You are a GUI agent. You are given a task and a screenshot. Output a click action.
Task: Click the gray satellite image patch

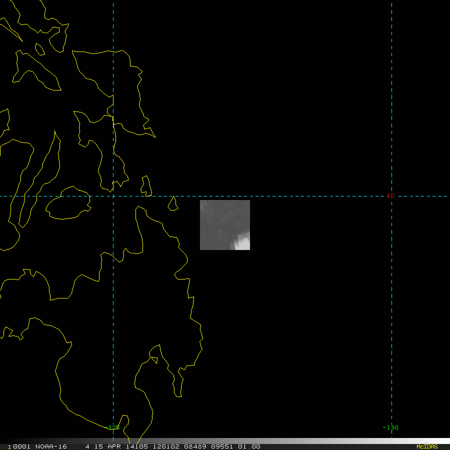pyautogui.click(x=224, y=224)
